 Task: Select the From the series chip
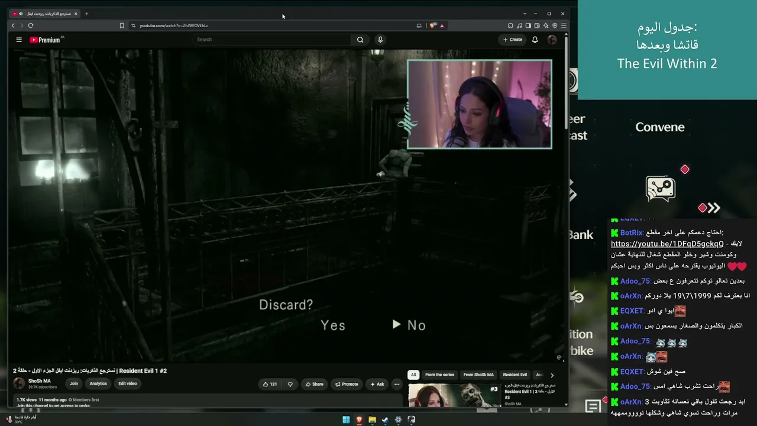coord(439,375)
